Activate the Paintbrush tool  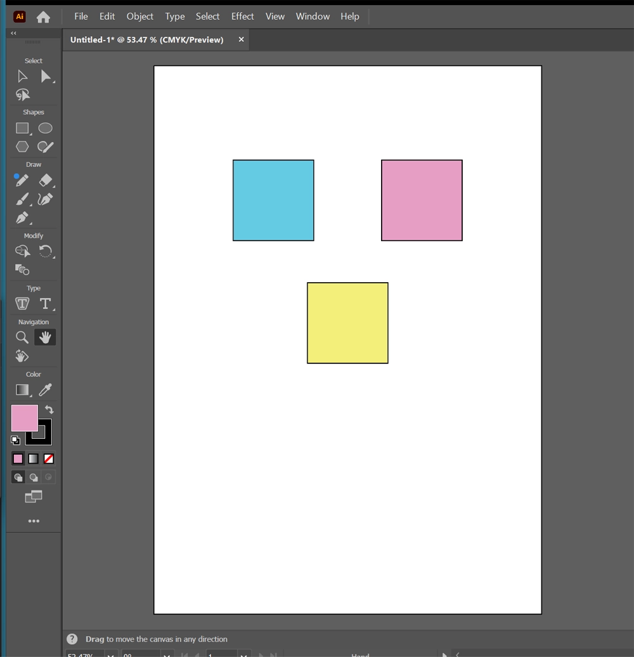[22, 199]
